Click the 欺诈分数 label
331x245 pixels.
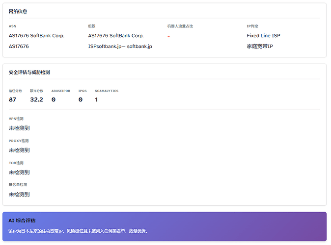point(36,91)
